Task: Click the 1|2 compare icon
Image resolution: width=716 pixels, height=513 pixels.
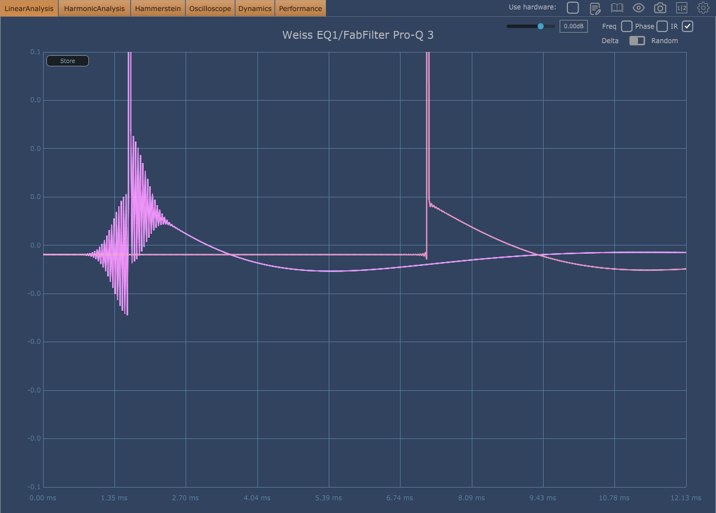Action: point(682,8)
